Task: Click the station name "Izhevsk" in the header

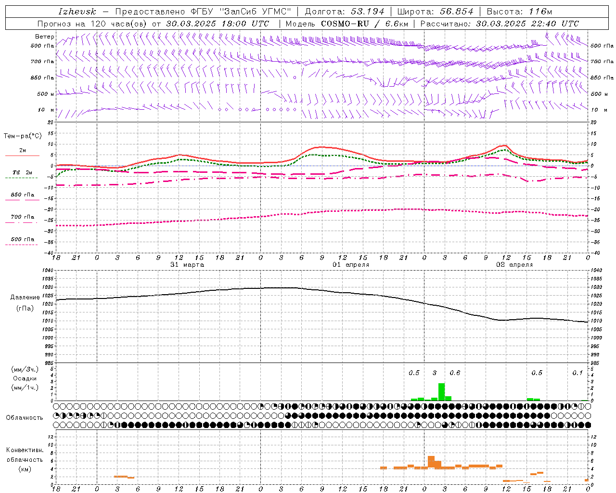Action: point(77,12)
